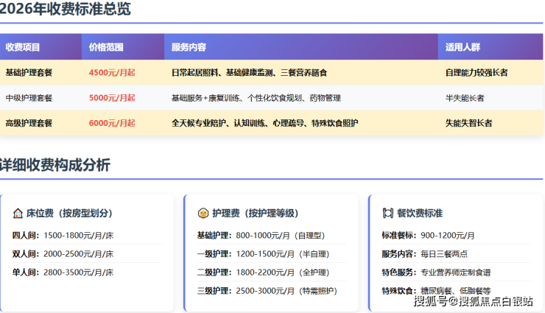This screenshot has height=313, width=545.
Task: Select the 价格范围 column header
Action: click(x=106, y=47)
